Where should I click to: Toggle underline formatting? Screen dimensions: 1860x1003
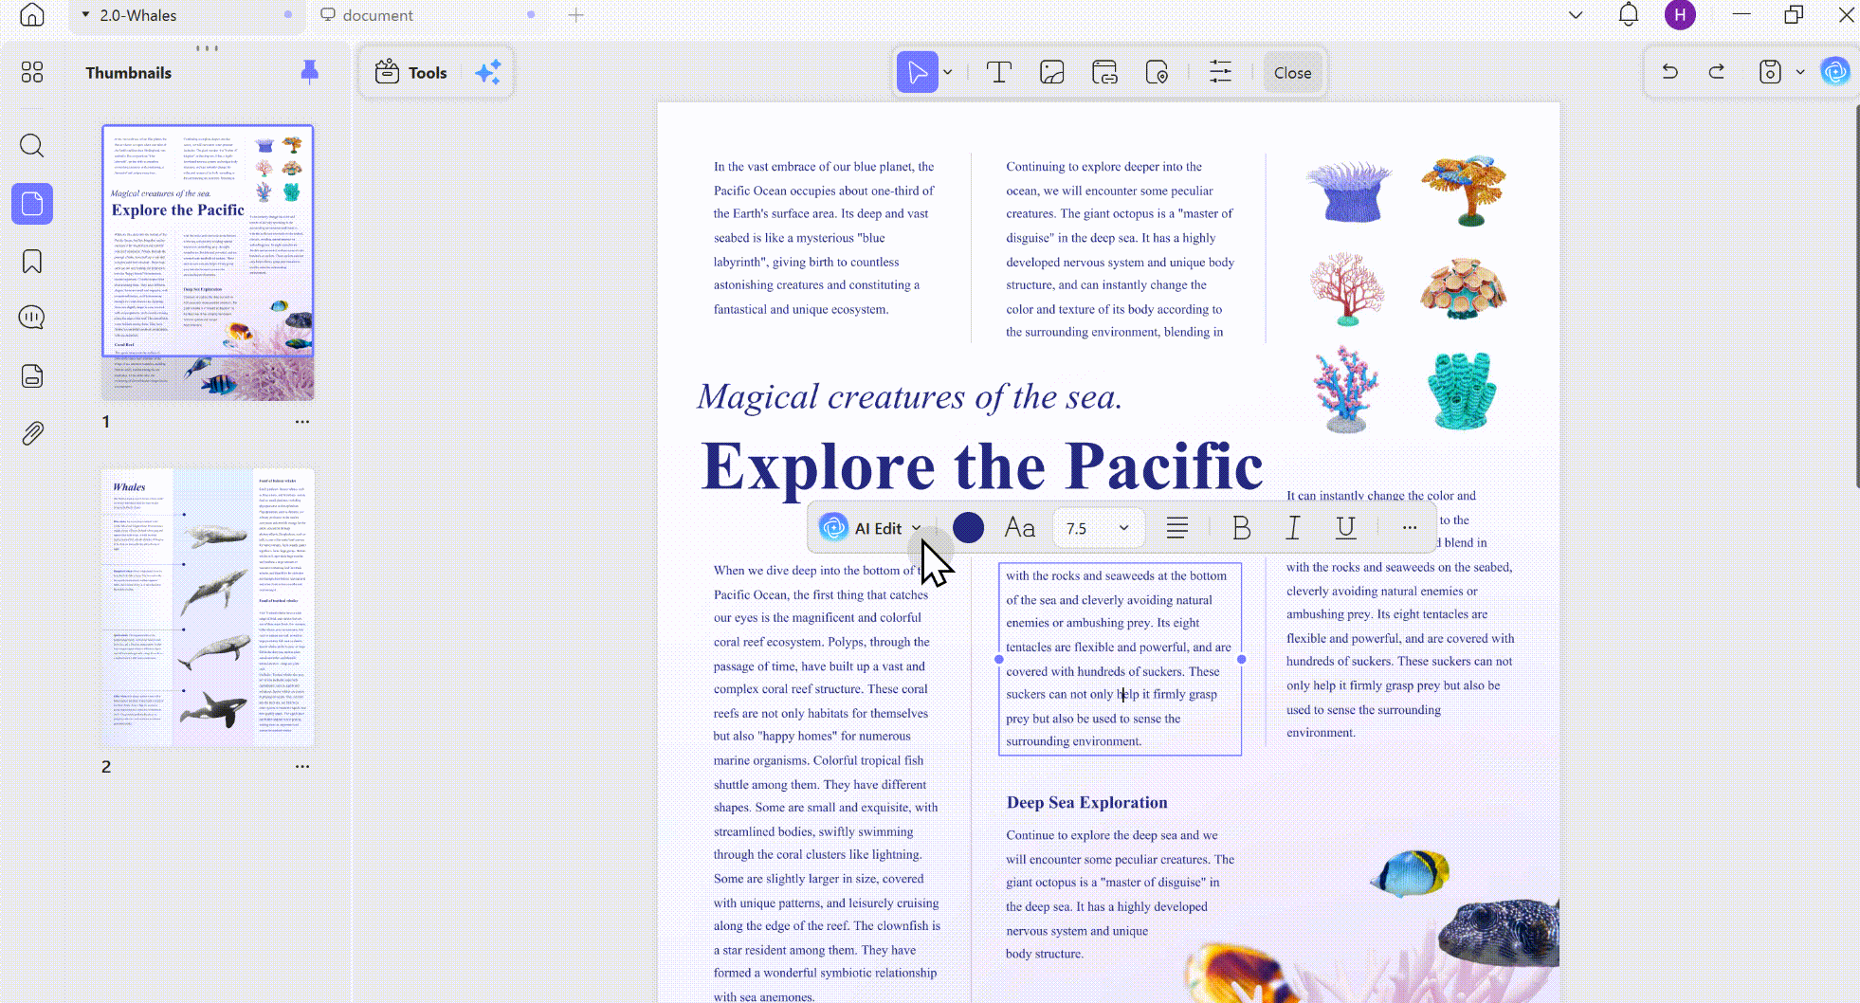(1345, 528)
